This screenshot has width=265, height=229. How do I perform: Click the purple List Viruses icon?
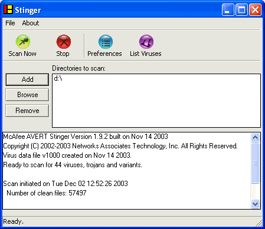[x=146, y=42]
